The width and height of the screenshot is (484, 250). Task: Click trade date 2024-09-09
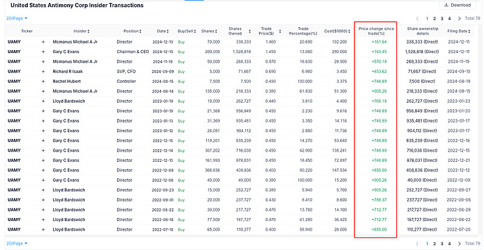[x=162, y=71]
